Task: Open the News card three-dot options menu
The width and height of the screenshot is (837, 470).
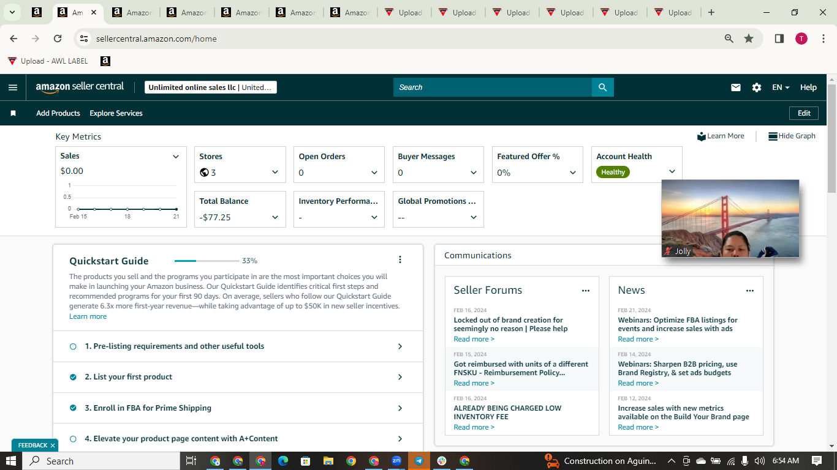Action: click(750, 291)
